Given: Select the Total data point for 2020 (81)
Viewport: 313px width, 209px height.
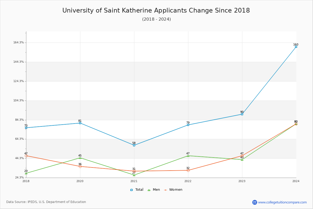Looking at the screenshot, I should coord(80,123).
